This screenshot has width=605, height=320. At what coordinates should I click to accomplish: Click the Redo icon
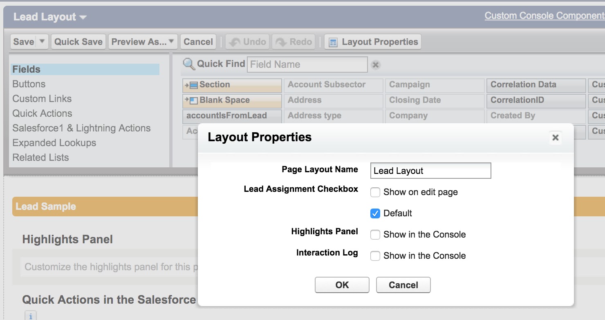point(293,42)
